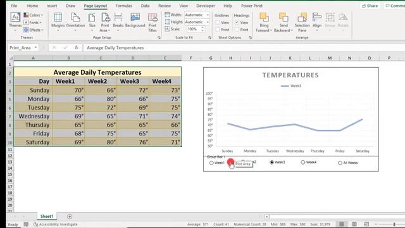The height and width of the screenshot is (228, 405).
Task: Open the Selection Pane
Action: [302, 22]
